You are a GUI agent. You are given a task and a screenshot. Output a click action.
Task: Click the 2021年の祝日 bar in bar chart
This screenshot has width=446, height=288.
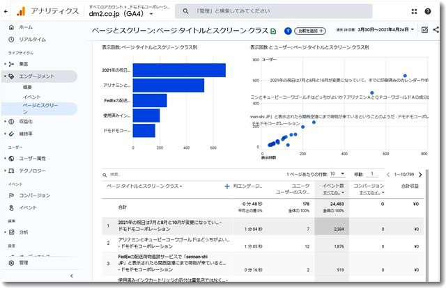click(x=179, y=70)
